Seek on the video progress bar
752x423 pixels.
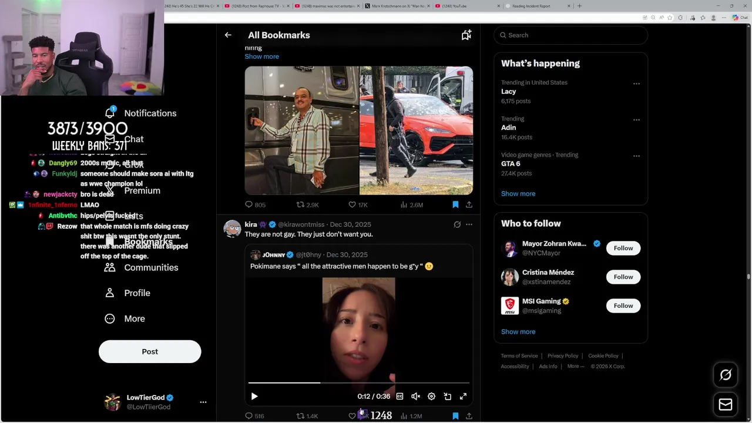pos(358,382)
